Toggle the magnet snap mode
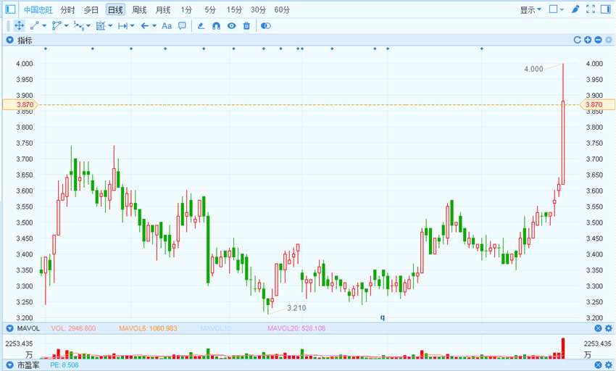Viewport: 616px width, 371px height. tap(216, 26)
